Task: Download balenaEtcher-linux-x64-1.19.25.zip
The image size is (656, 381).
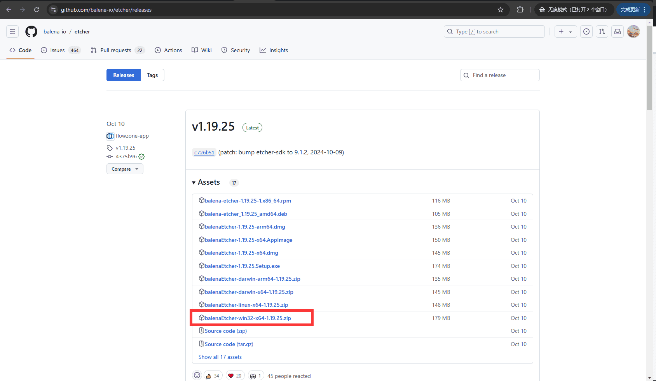Action: pos(246,305)
